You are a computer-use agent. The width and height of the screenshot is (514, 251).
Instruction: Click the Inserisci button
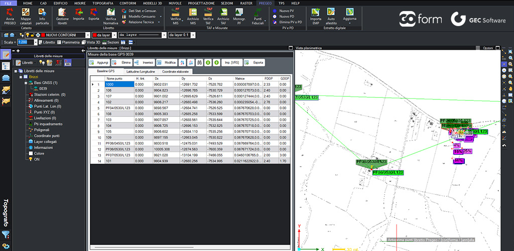[x=144, y=62]
